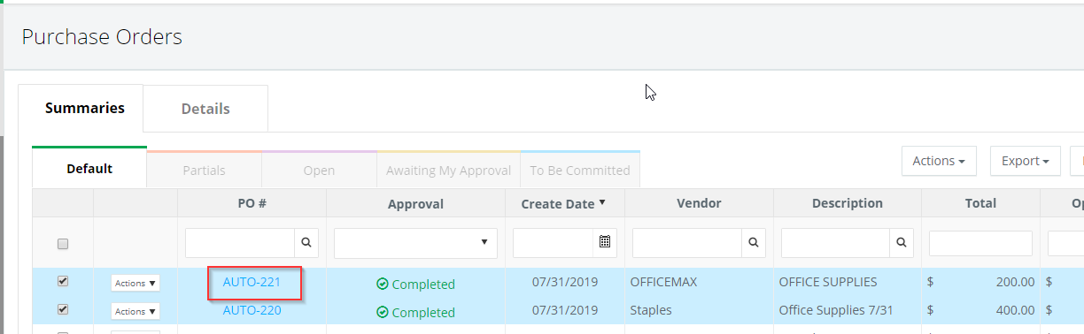Click the Create Date sort arrow
Viewport: 1084px width, 334px height.
click(x=602, y=202)
